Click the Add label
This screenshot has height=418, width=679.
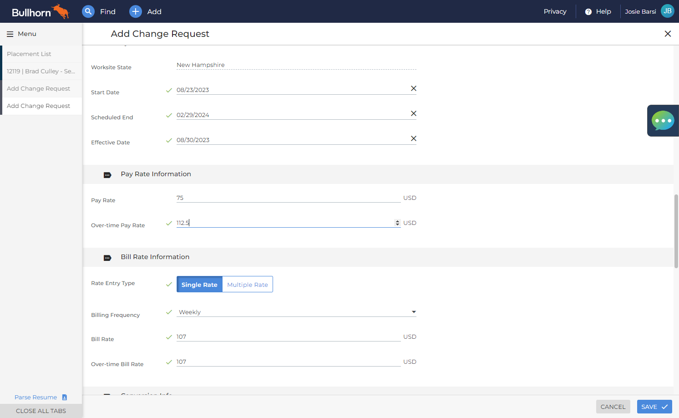(x=154, y=12)
